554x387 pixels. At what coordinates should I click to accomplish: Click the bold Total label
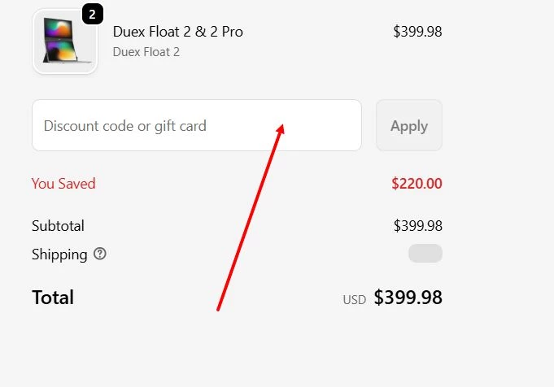pos(53,298)
